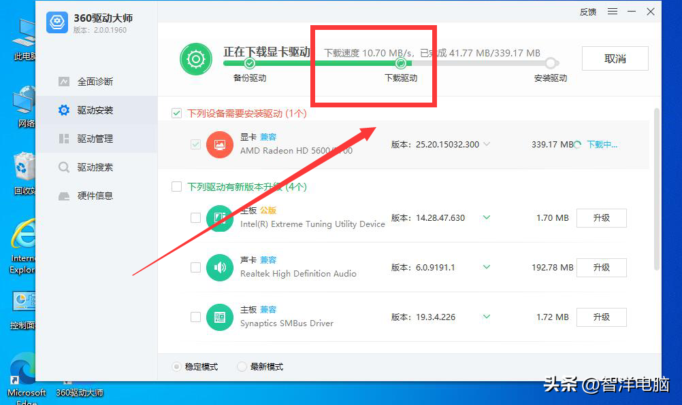
Task: Click the 下载驱动 step checkmark icon
Action: pos(401,63)
